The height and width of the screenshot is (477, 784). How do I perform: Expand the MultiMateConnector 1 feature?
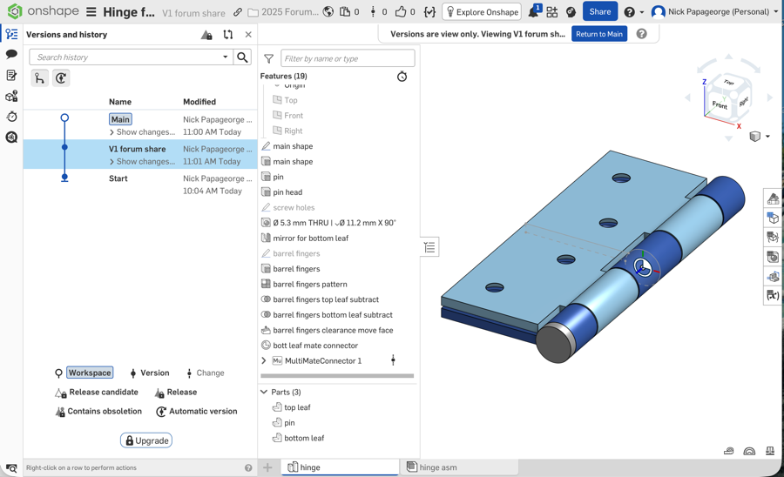[264, 360]
